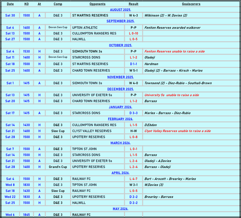Select the TIPTON ST JOHN W 3-1 result
This screenshot has width=241, height=218.
point(133,185)
